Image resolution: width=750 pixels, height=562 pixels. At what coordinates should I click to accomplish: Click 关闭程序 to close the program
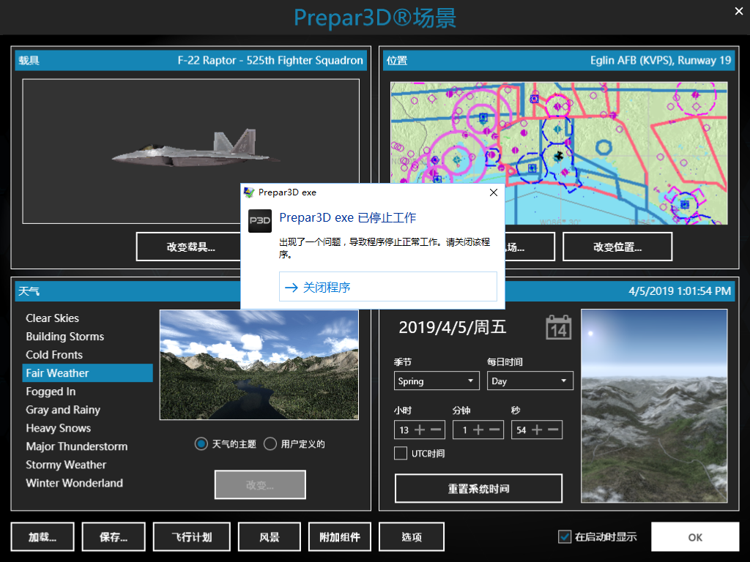click(x=388, y=287)
